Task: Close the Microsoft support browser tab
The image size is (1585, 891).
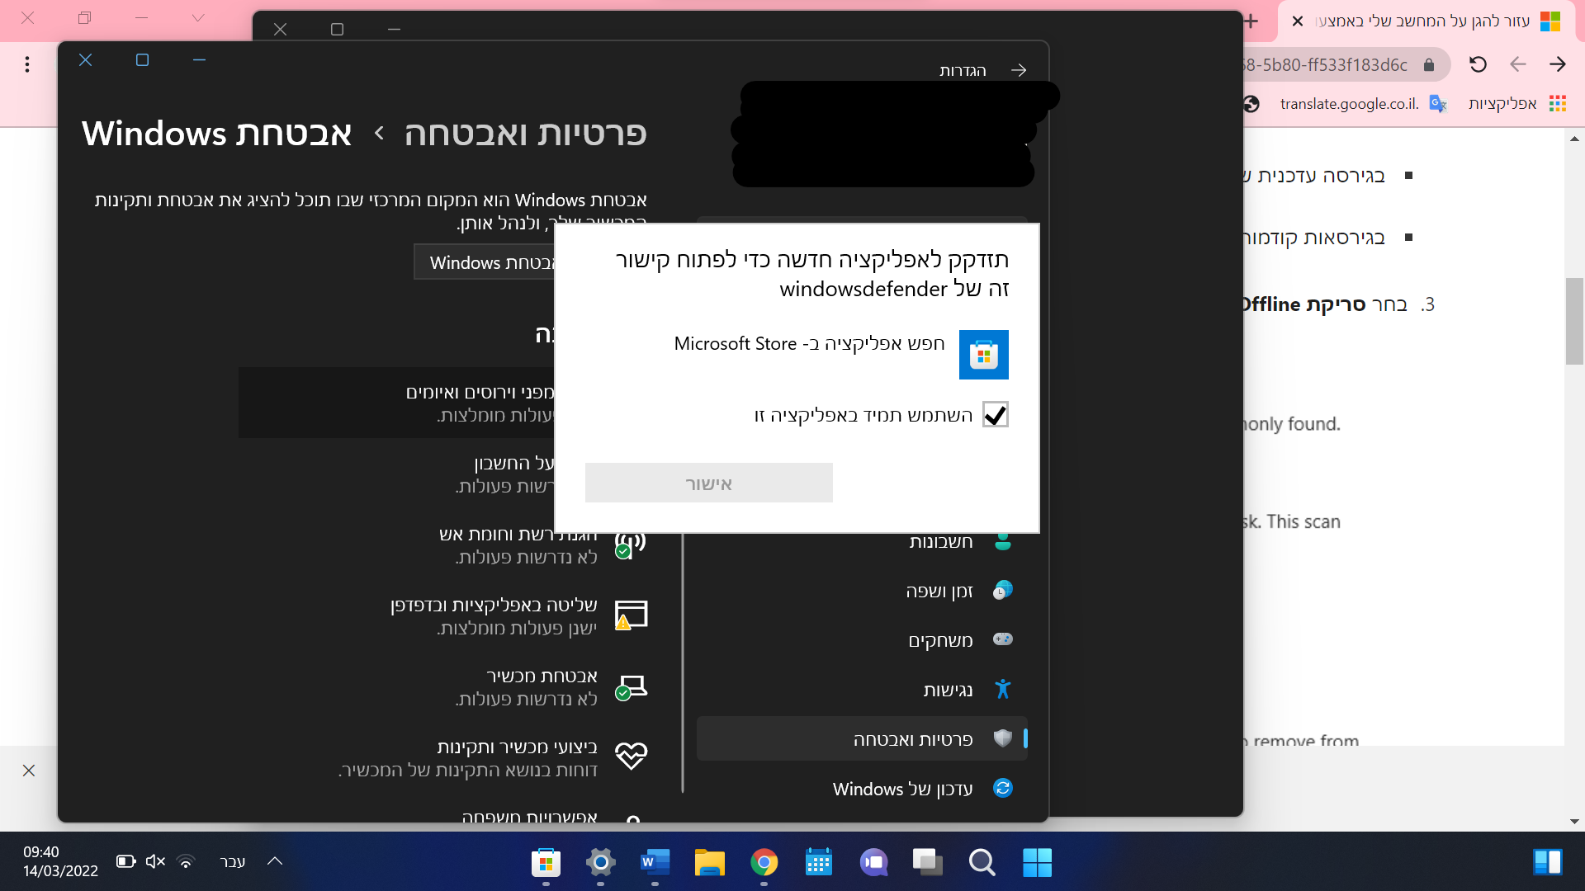Action: (1298, 21)
